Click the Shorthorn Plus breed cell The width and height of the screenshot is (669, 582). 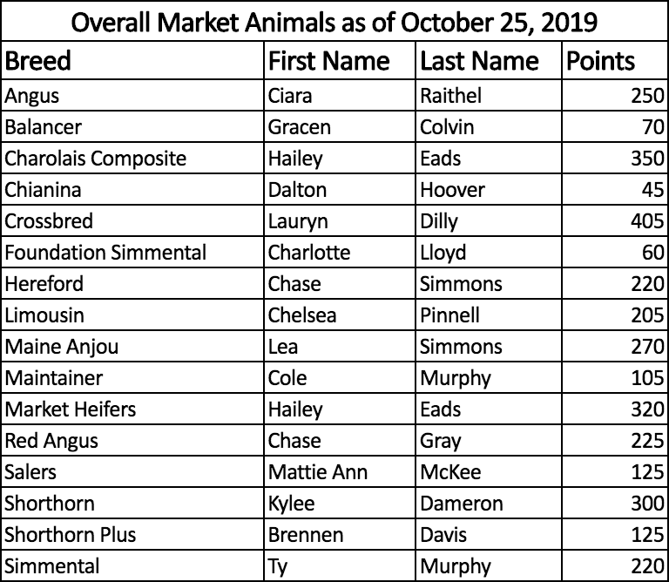point(71,535)
